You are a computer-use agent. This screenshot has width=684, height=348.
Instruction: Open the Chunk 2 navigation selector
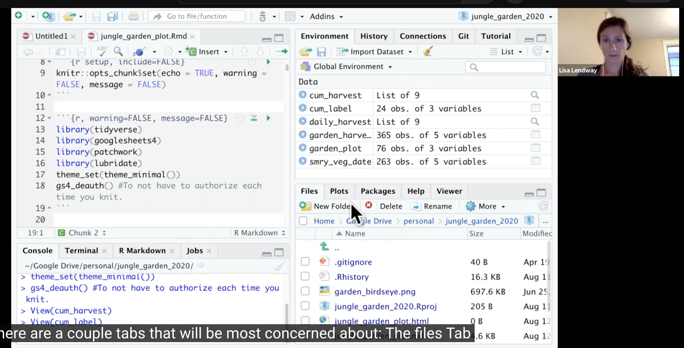[x=82, y=233]
